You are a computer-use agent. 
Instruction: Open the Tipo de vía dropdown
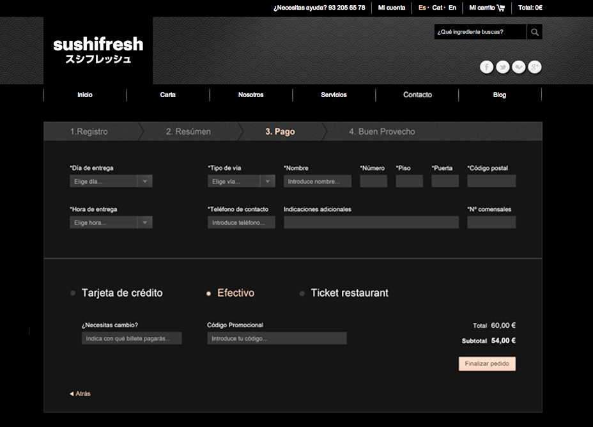[268, 182]
